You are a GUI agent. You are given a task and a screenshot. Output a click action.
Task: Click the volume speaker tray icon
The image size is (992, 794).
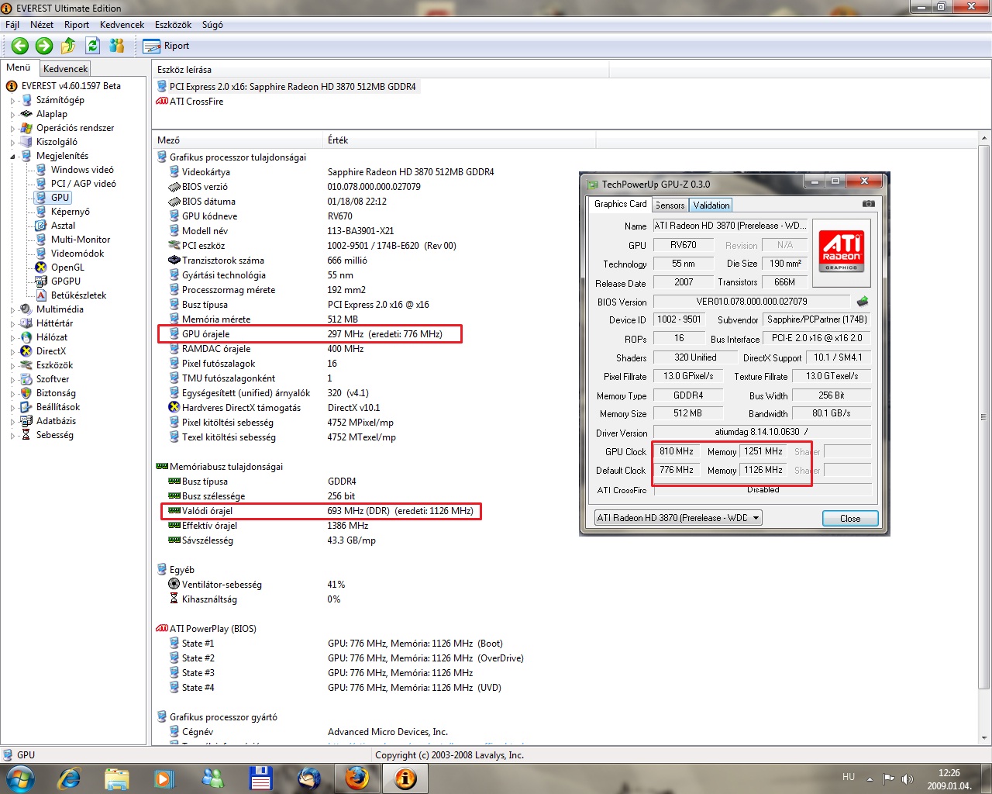click(908, 778)
